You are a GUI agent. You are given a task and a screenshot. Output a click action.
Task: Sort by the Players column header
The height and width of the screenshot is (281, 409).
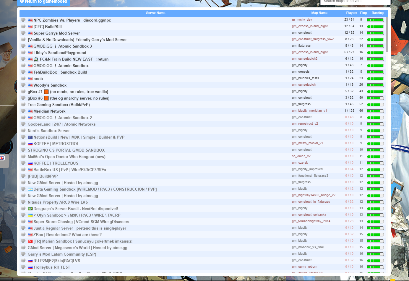(x=352, y=13)
